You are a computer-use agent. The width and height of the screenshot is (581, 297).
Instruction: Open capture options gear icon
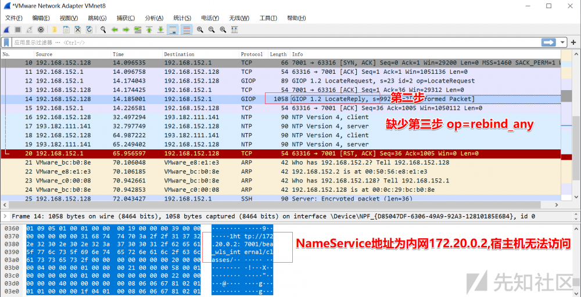tap(41, 30)
